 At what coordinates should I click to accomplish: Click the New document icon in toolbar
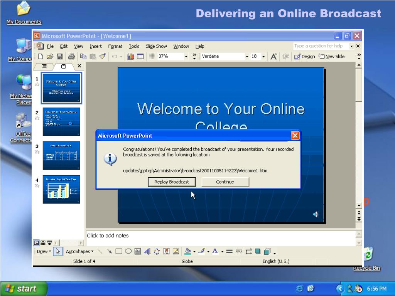click(x=40, y=56)
